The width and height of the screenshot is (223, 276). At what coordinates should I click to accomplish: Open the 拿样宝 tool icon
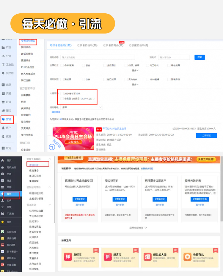(x=68, y=257)
